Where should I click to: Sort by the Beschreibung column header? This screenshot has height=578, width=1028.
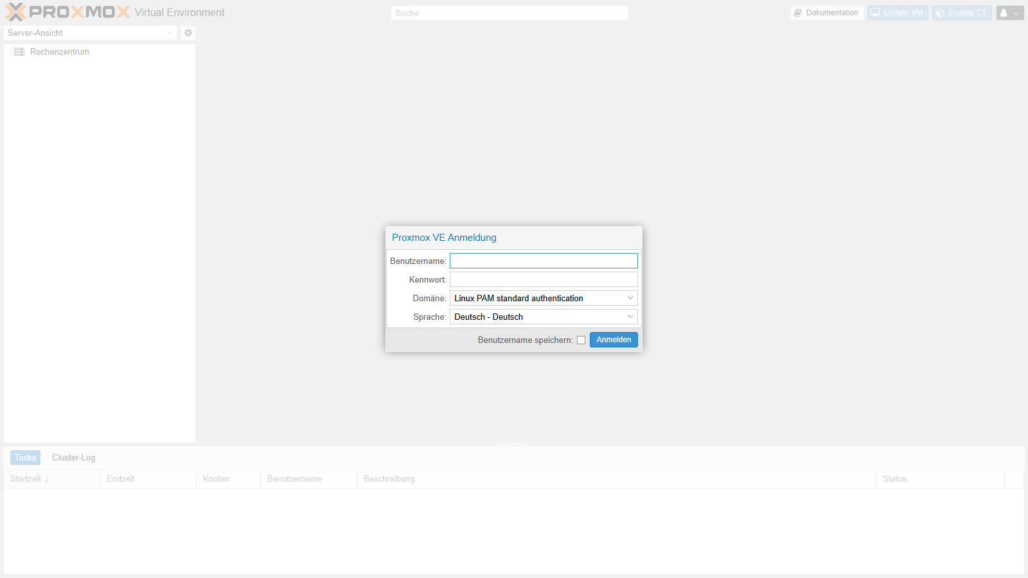tap(616, 478)
